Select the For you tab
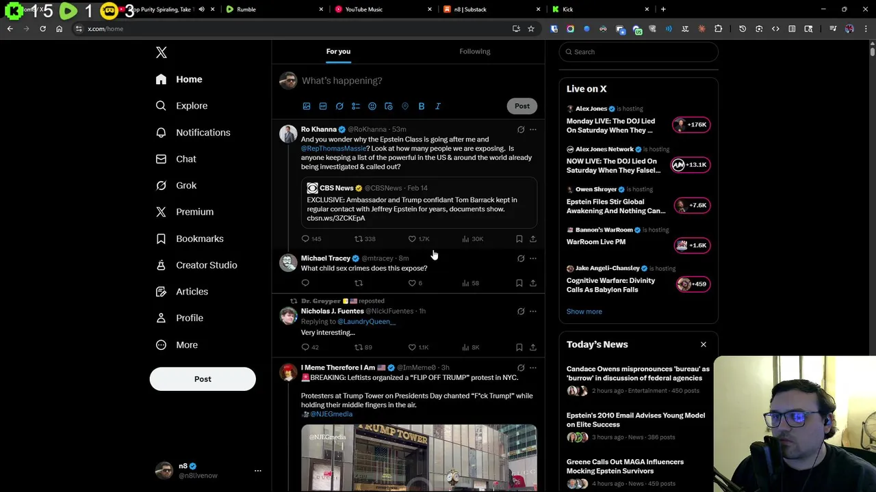This screenshot has width=876, height=492. [338, 51]
